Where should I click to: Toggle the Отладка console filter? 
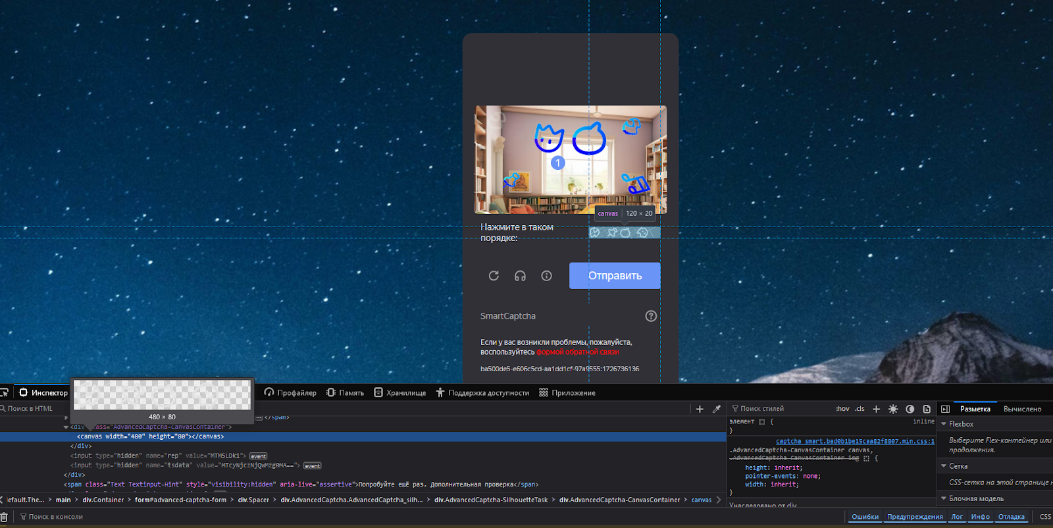[1011, 517]
